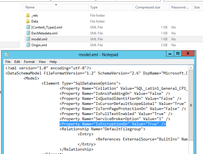This screenshot has height=154, width=203.
Task: Select the _rels folder name
Action: pos(35,15)
